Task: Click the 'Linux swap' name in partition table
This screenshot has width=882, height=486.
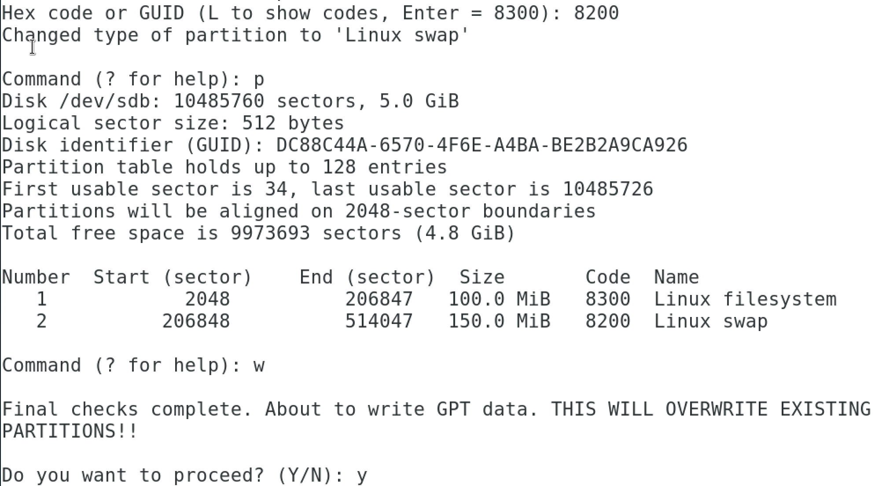Action: click(x=710, y=321)
